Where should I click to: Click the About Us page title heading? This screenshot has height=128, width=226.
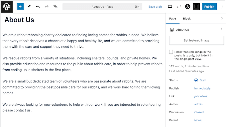(x=19, y=20)
